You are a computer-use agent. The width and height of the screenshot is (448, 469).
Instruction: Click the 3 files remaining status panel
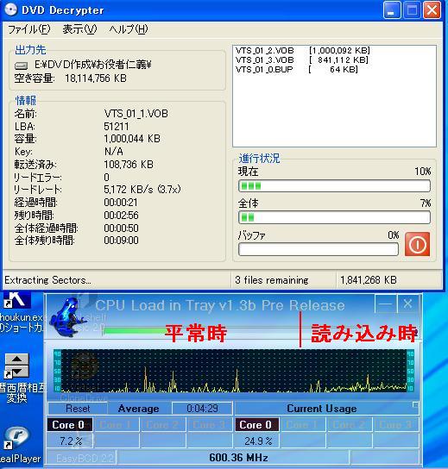pos(283,280)
